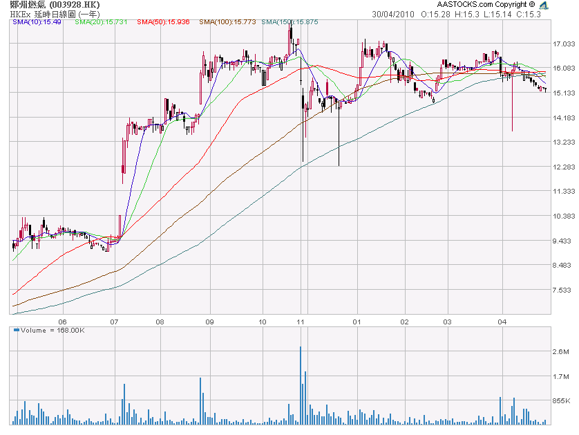Click the tallest volume bar in November

pyautogui.click(x=301, y=385)
